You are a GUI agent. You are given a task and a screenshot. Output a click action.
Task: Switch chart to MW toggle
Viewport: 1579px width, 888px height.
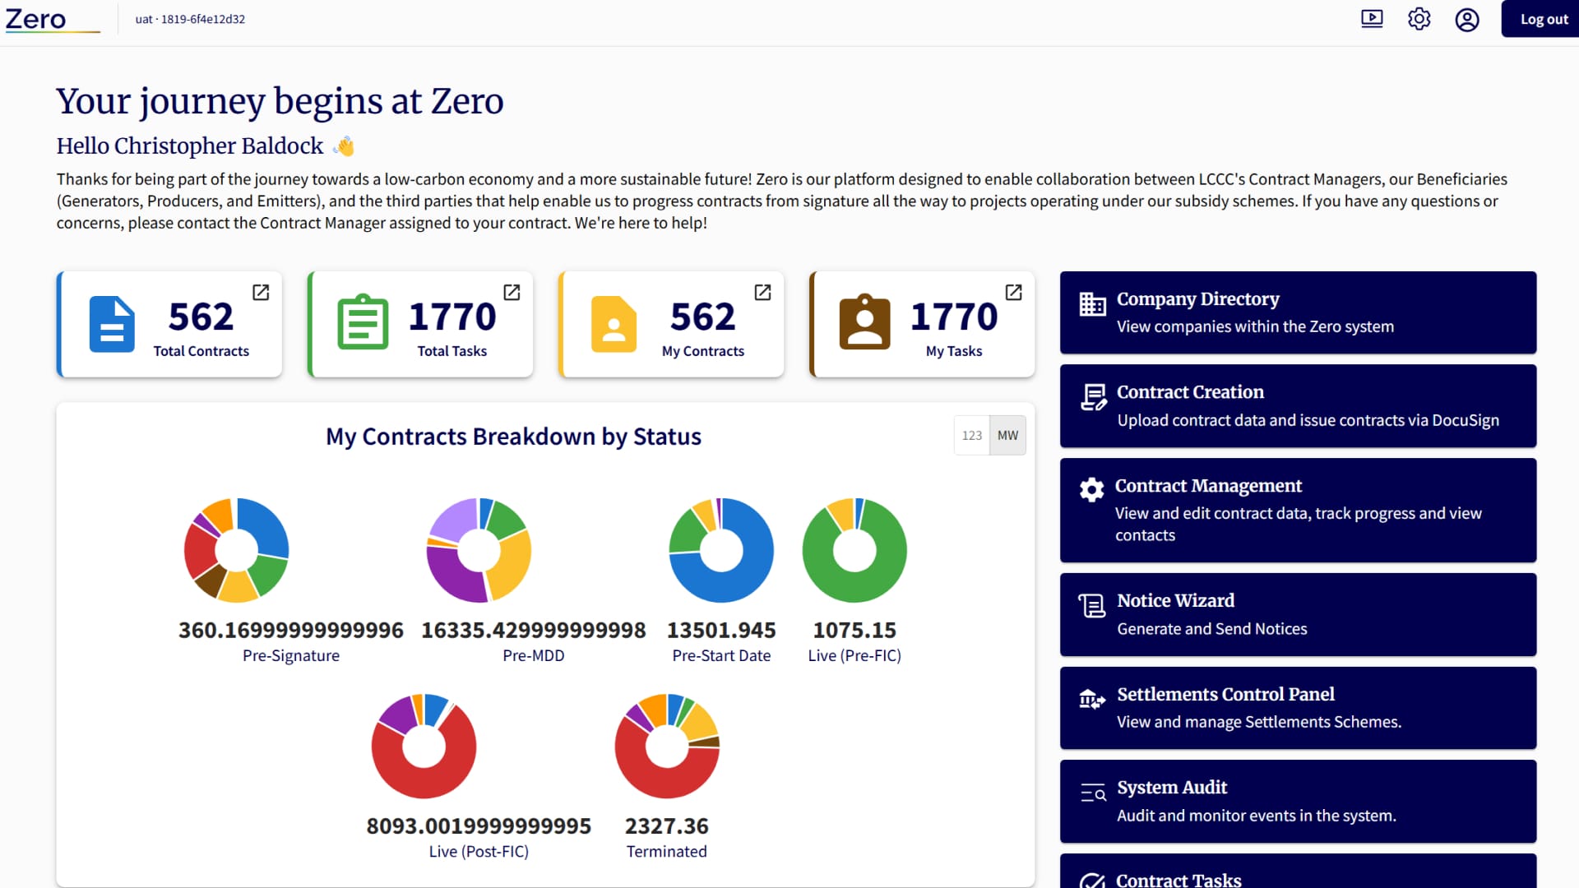tap(1007, 435)
